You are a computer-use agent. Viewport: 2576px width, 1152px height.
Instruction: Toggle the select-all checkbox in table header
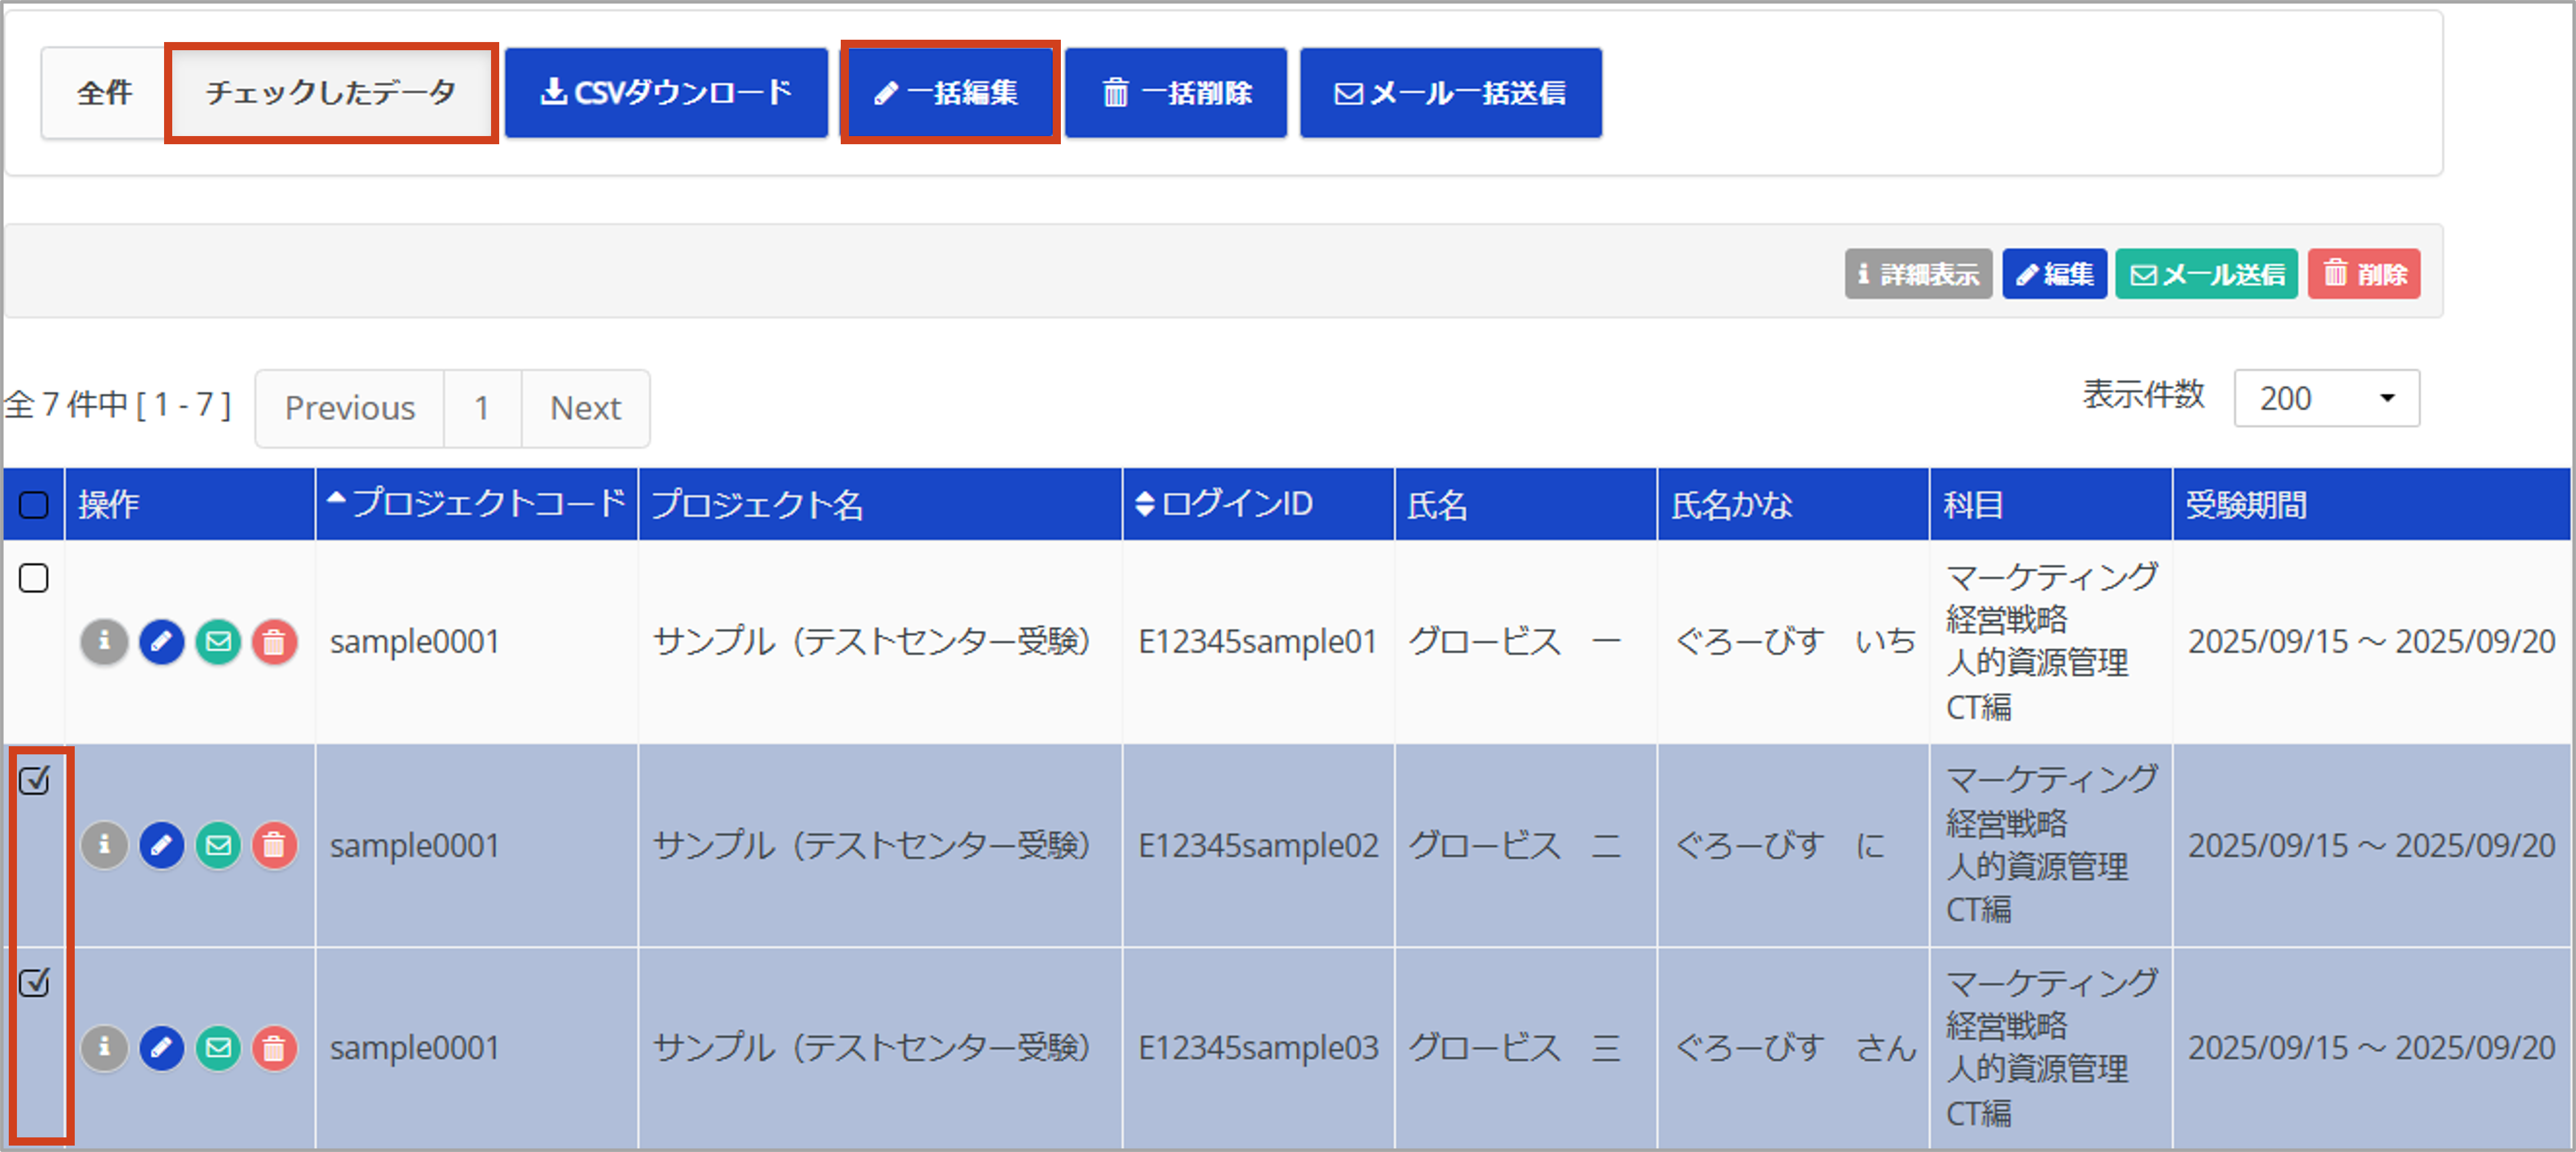34,505
